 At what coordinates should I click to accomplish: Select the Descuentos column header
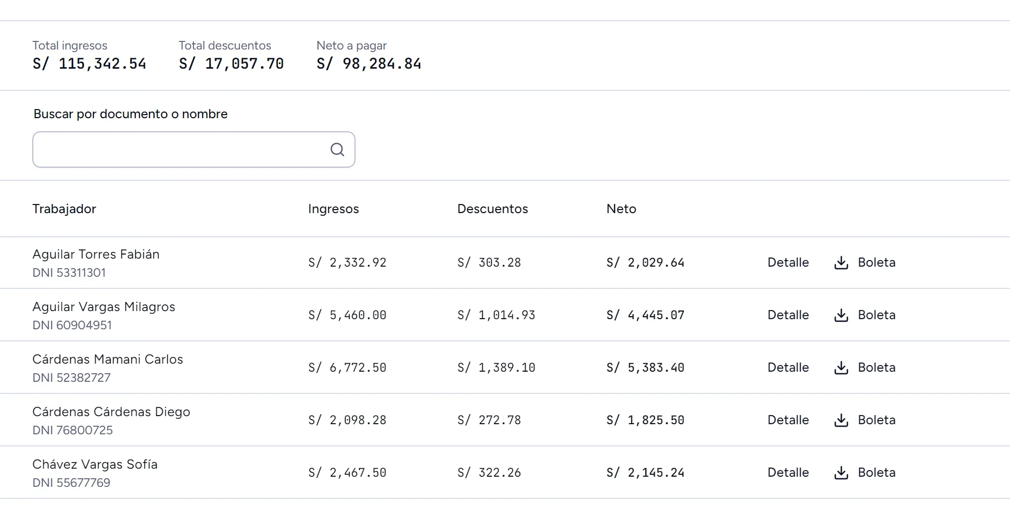click(492, 209)
